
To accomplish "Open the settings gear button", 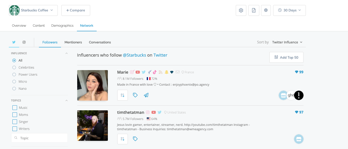I will click(241, 10).
